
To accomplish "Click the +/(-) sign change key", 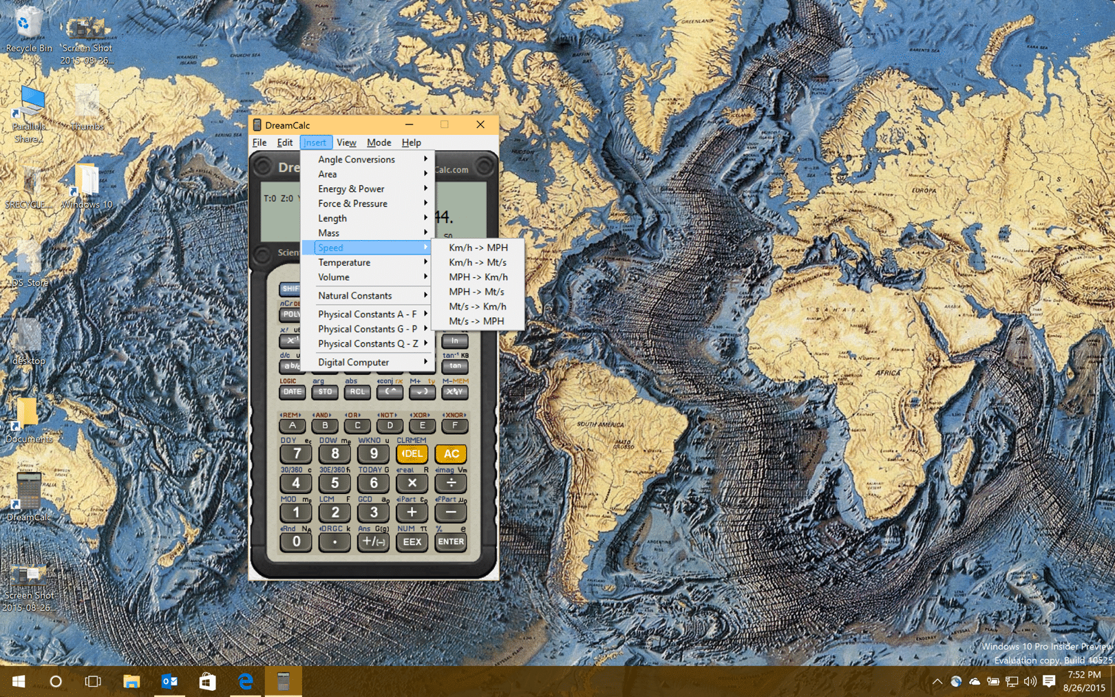I will (373, 541).
